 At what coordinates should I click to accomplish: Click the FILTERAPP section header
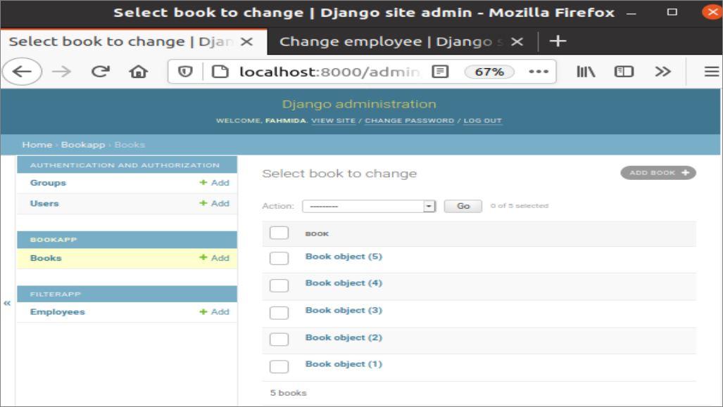point(56,295)
